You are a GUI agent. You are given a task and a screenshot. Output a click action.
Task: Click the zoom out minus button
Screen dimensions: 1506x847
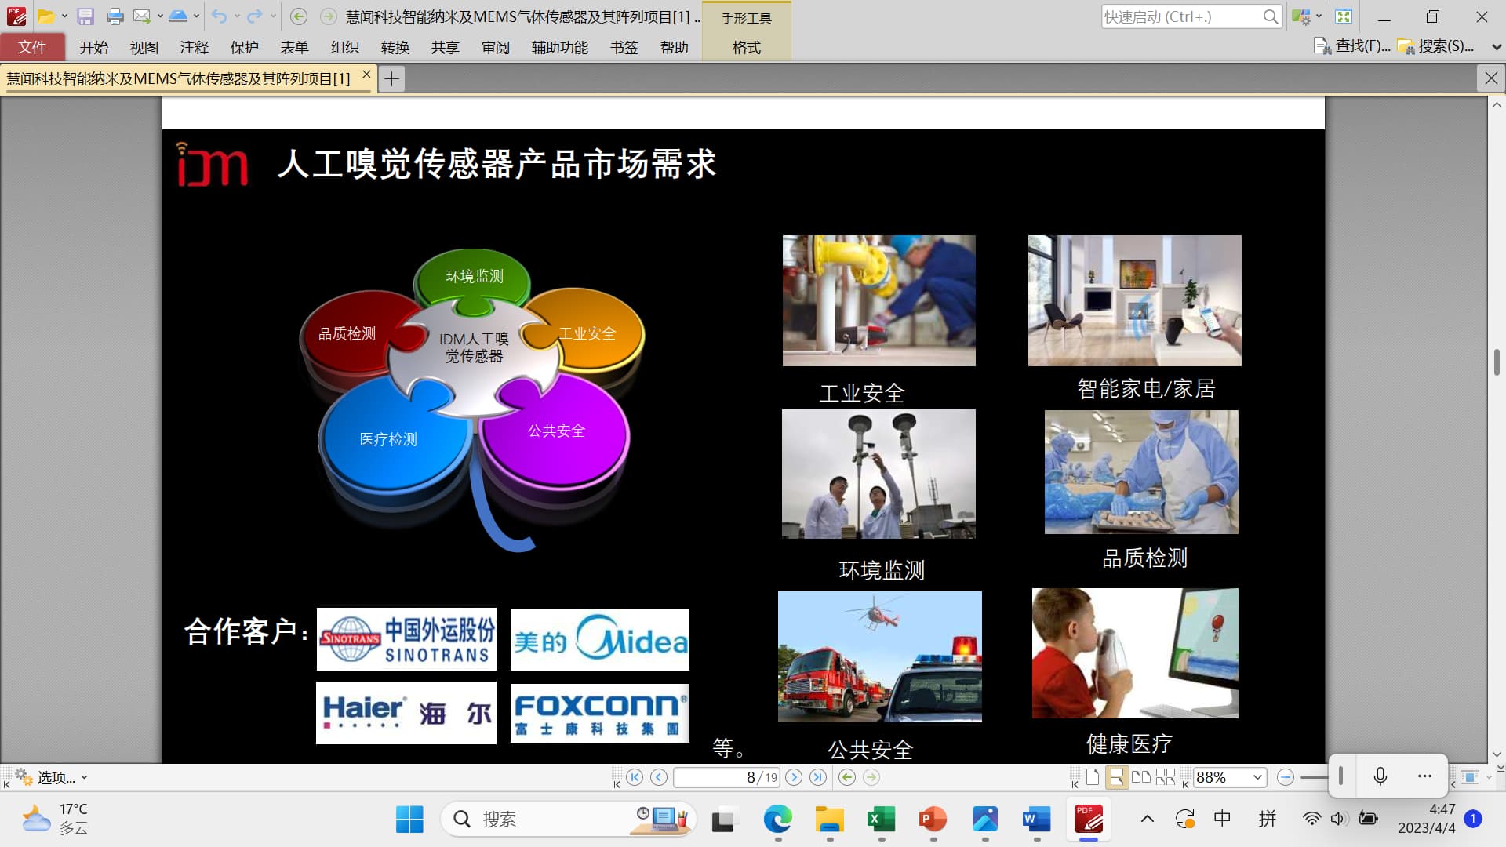pos(1285,777)
